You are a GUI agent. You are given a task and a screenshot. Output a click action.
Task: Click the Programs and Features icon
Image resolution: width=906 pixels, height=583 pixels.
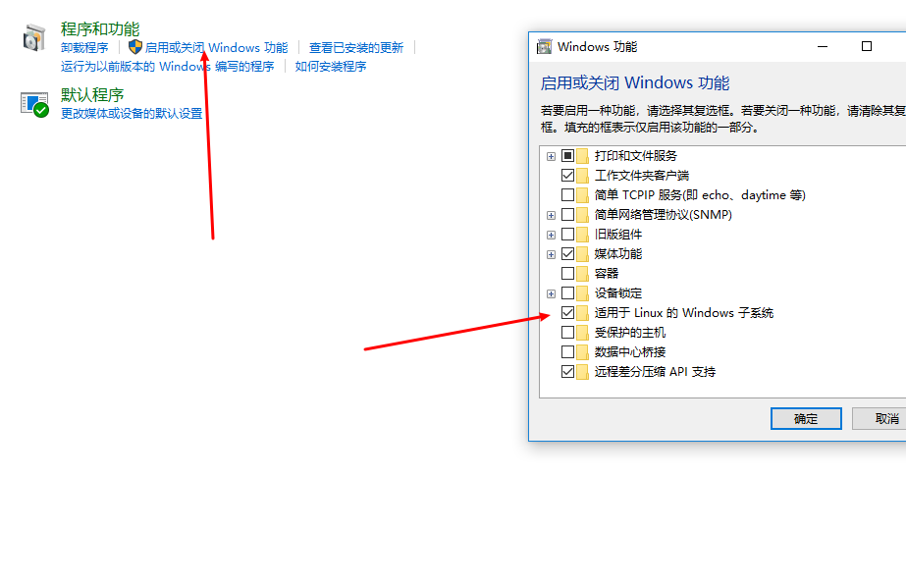[x=34, y=38]
